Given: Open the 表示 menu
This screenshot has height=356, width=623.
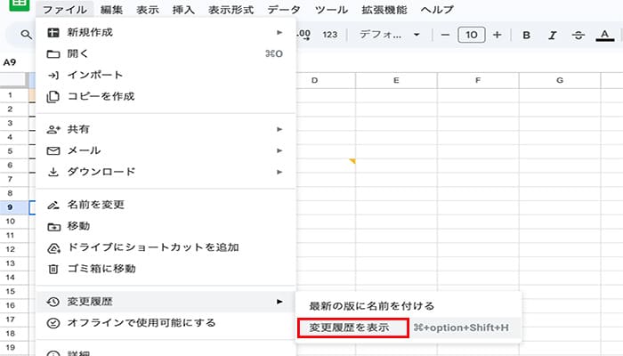Looking at the screenshot, I should (x=148, y=10).
